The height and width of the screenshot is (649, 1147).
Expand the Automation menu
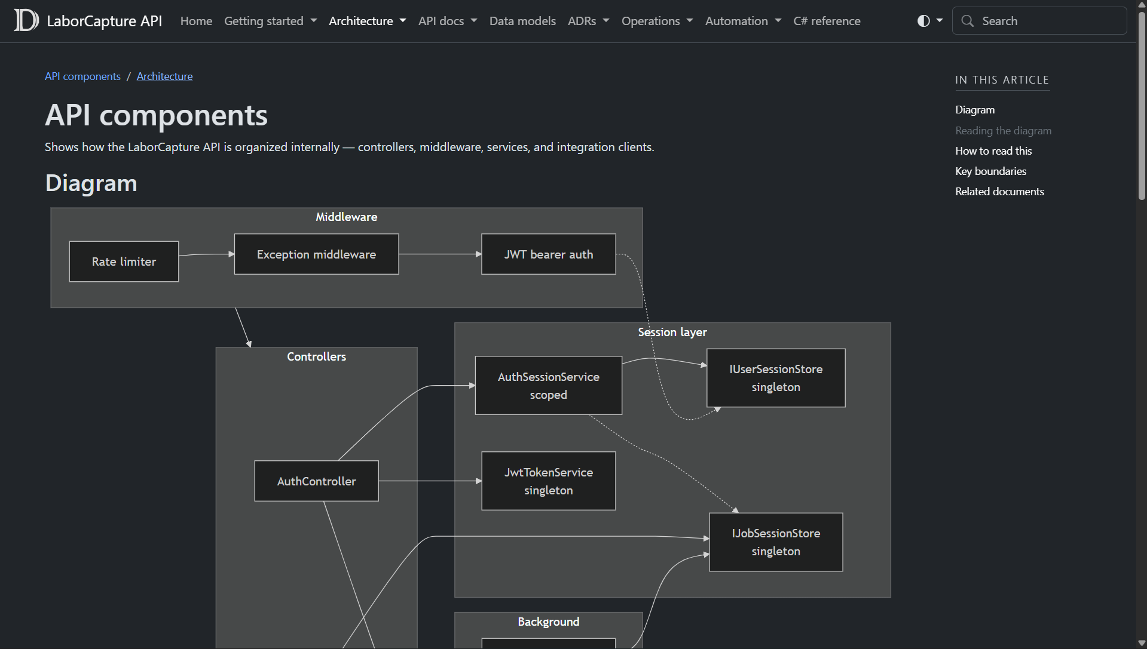click(743, 21)
